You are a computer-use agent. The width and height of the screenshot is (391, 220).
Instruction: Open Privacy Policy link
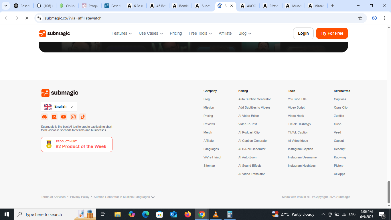(x=80, y=197)
